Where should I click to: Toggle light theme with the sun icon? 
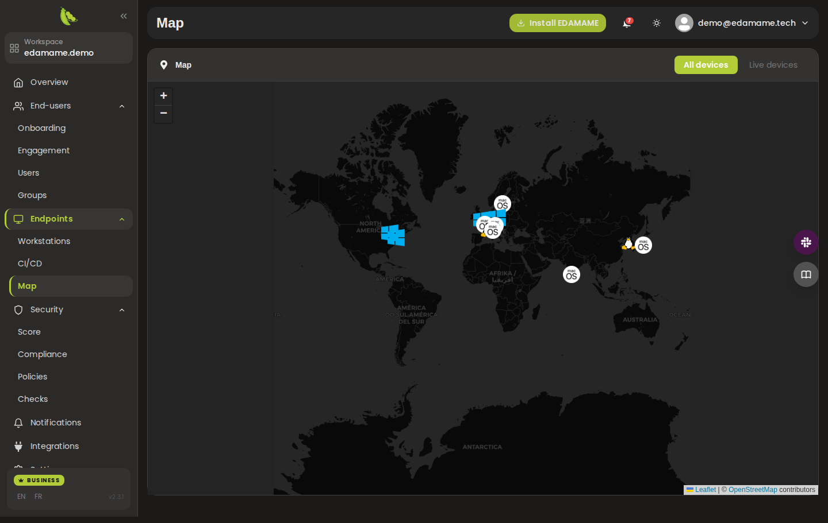click(x=657, y=23)
